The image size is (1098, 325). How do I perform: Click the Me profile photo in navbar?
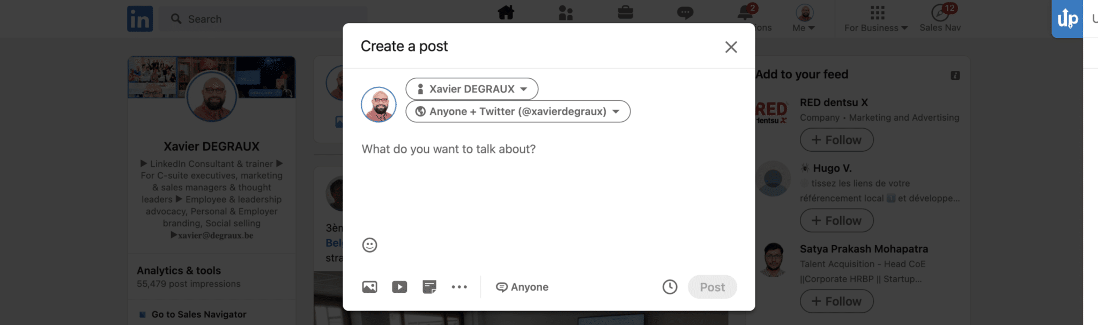coord(804,13)
